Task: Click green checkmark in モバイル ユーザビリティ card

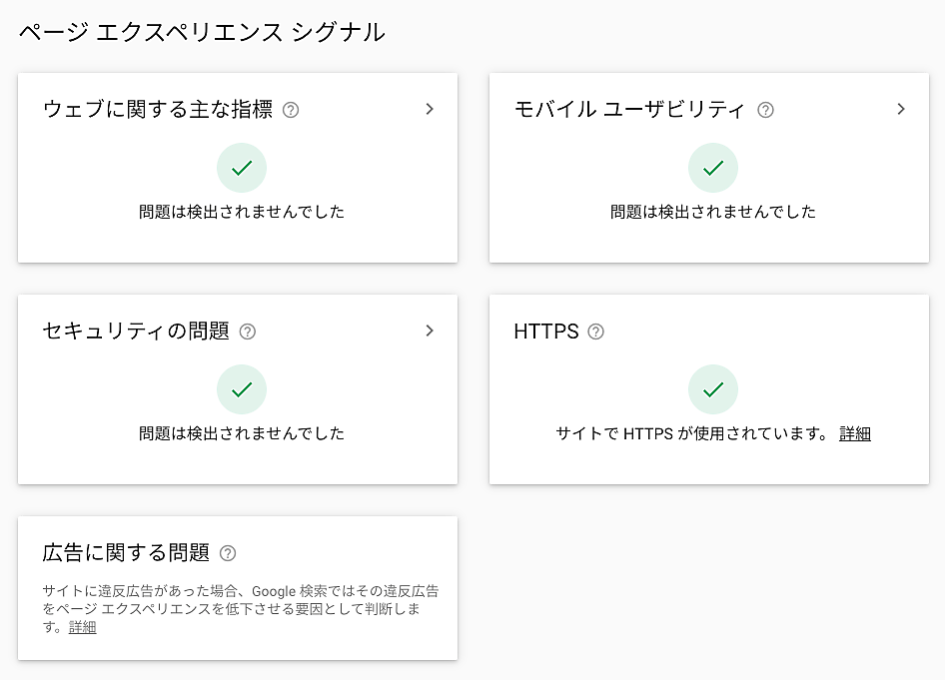Action: click(x=713, y=169)
